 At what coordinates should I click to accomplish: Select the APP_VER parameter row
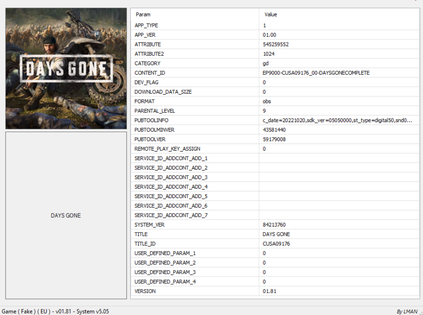(145, 35)
